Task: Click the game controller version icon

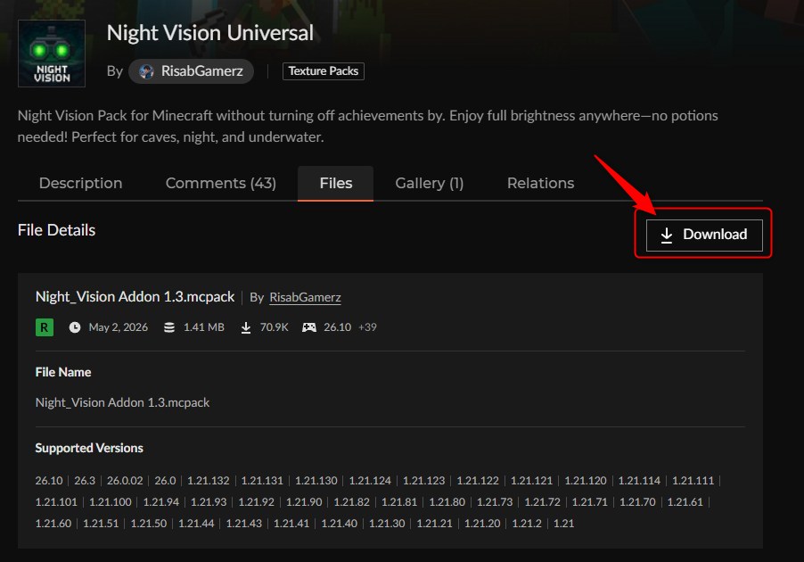Action: click(x=309, y=327)
